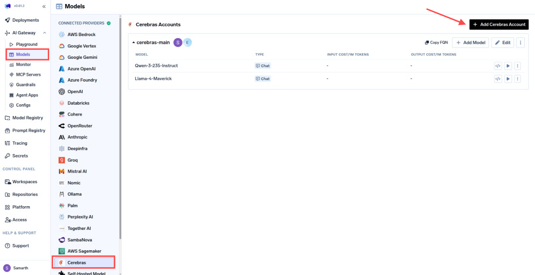
Task: Open Llama-4-Maverick row options menu
Action: pyautogui.click(x=518, y=79)
